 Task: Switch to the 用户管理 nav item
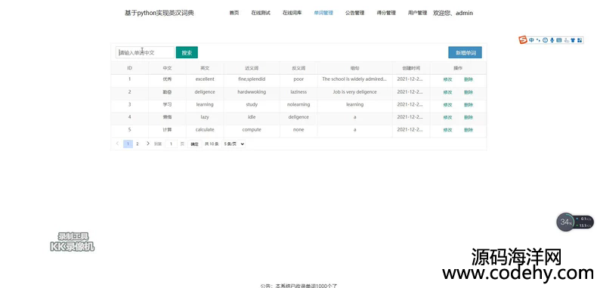tap(417, 13)
